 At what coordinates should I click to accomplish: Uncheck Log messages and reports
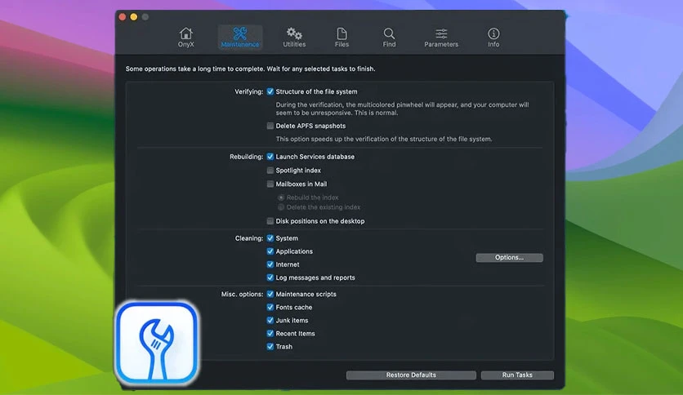270,277
